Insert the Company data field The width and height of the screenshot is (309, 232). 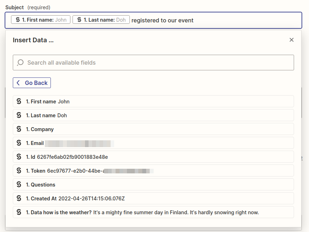pos(153,129)
